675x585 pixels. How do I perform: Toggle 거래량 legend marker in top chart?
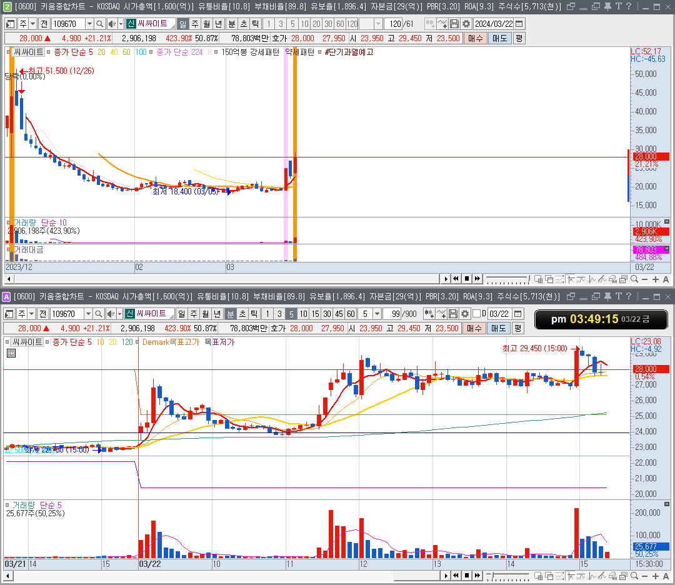pyautogui.click(x=9, y=222)
